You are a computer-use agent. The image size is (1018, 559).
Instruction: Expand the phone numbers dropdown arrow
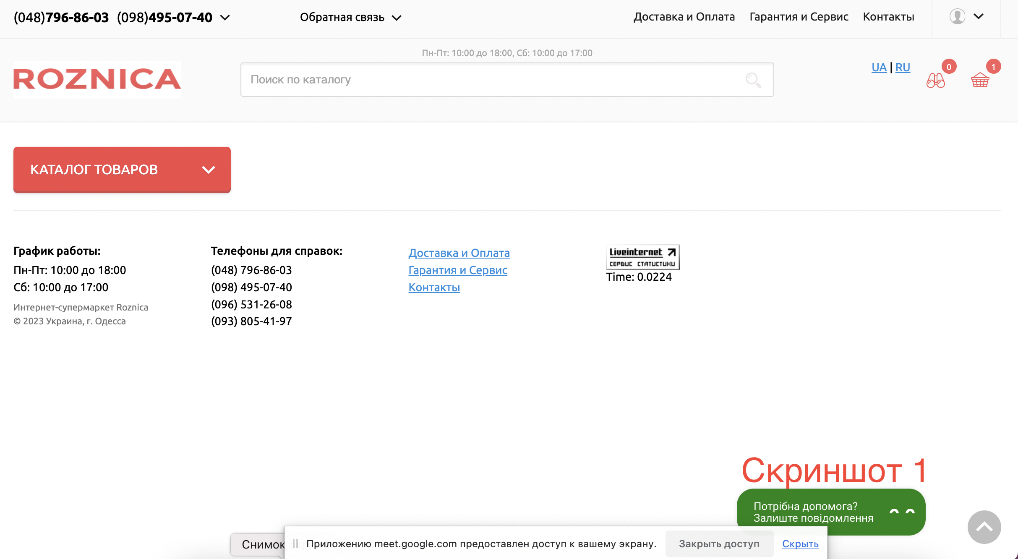225,18
